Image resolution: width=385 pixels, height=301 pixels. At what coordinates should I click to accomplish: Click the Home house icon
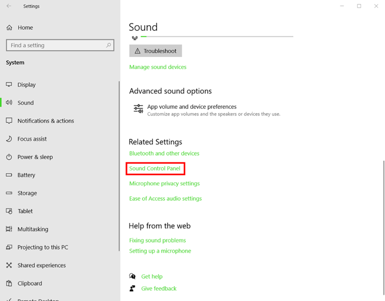point(9,28)
